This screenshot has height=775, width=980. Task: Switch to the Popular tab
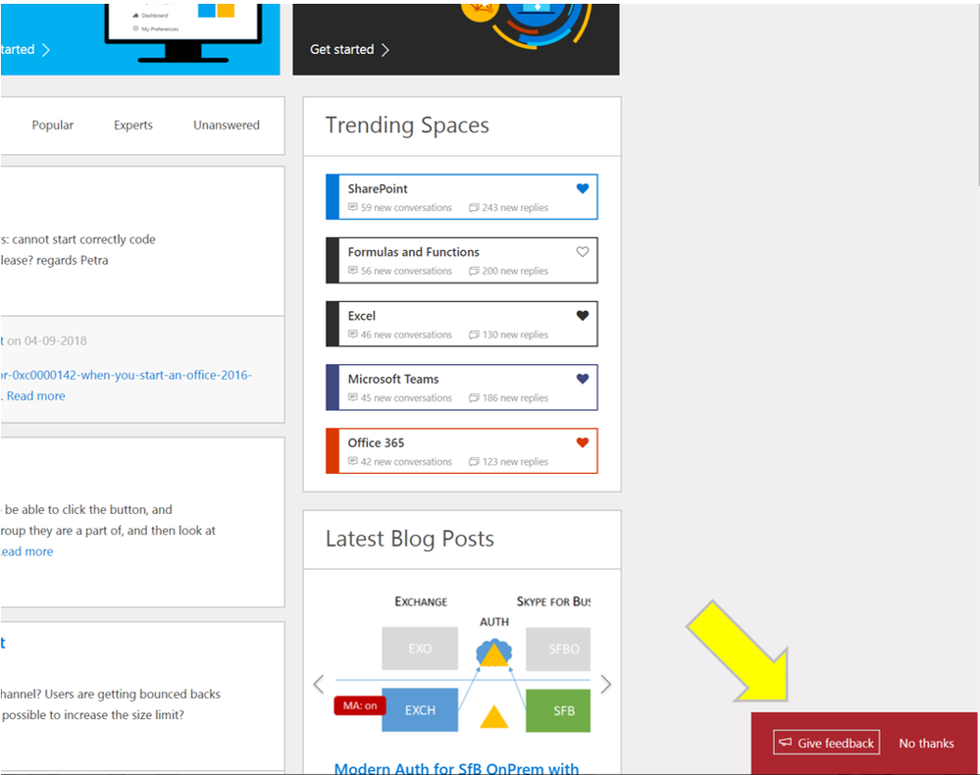click(x=53, y=125)
